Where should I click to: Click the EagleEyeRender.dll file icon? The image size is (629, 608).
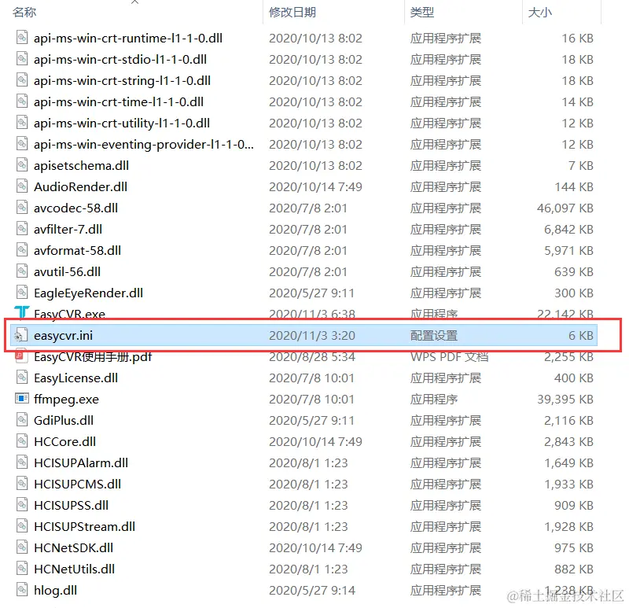click(22, 293)
